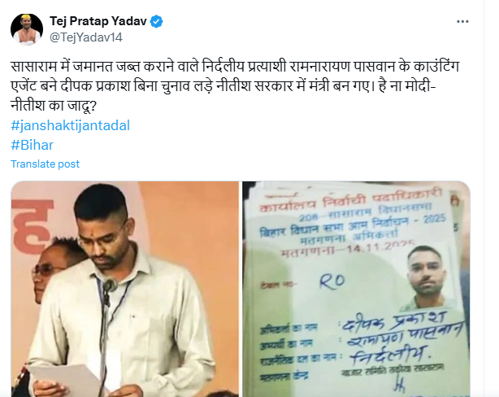Viewport: 499px width, 397px height.
Task: Click the handwritten 'RO' on the card
Action: coord(332,281)
